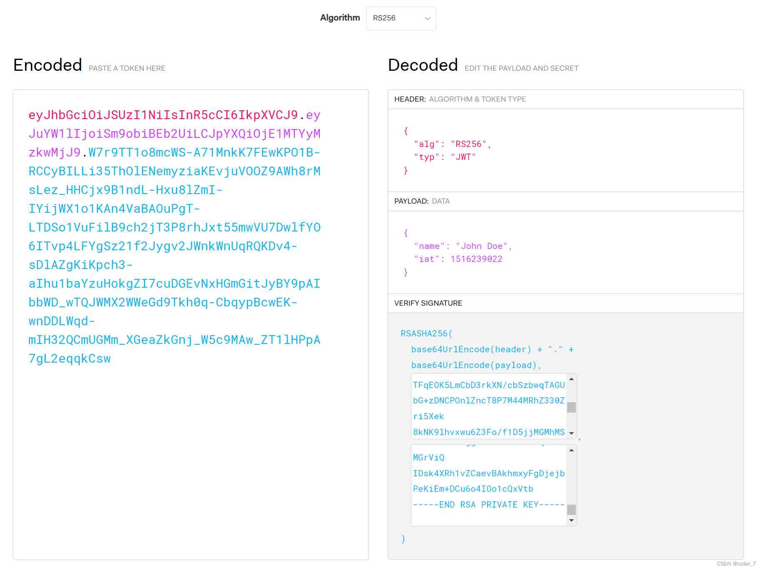
Task: Click the 'VERIFY SIGNATURE' section title
Action: (428, 303)
